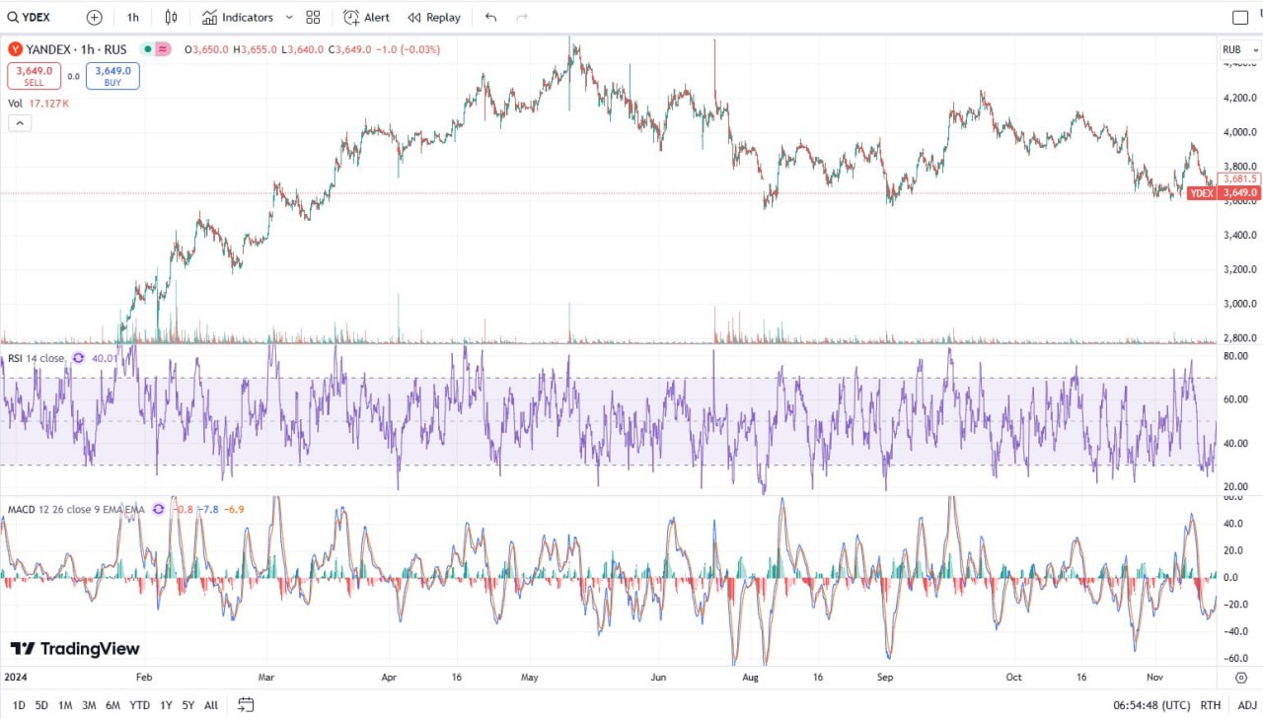The image size is (1263, 719).
Task: Click the YANDEX · 1h · RUS legend title
Action: [x=76, y=49]
